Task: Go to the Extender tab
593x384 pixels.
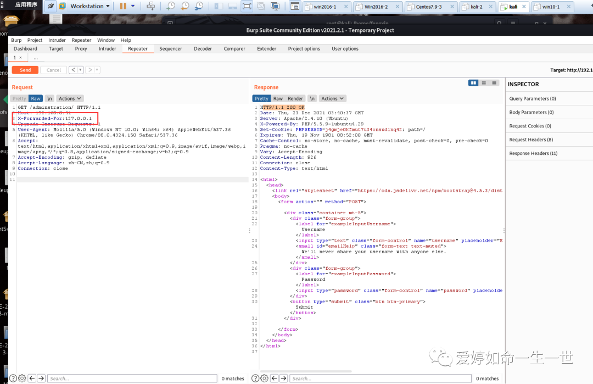Action: coord(267,49)
